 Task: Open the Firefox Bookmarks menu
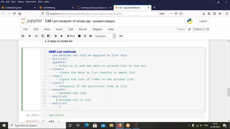[31, 2]
